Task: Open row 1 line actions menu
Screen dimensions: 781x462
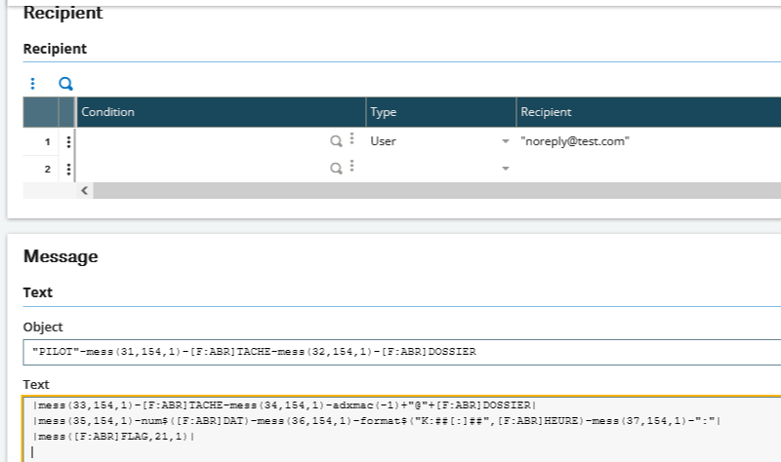Action: [x=68, y=141]
